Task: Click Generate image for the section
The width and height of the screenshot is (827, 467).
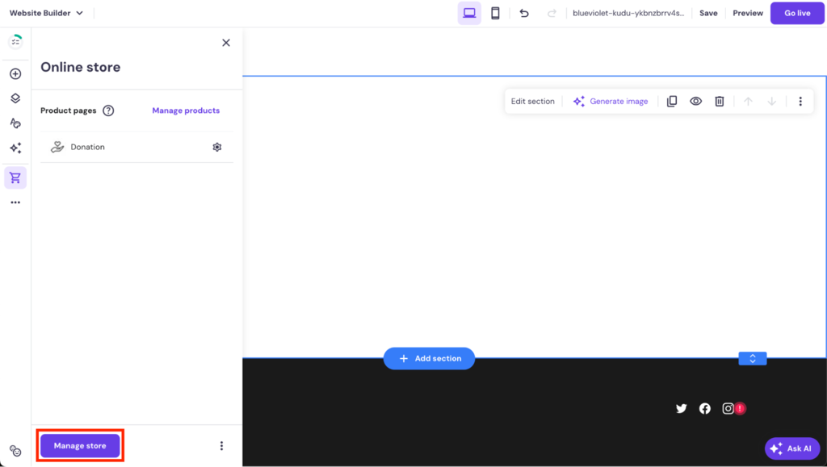Action: click(611, 101)
